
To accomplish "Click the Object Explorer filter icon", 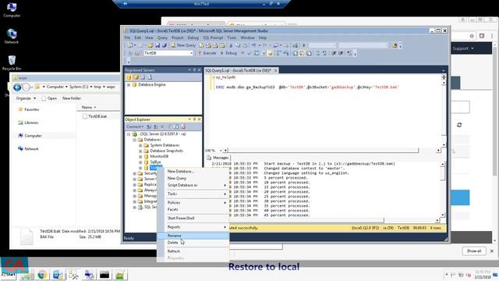I will 170,126.
